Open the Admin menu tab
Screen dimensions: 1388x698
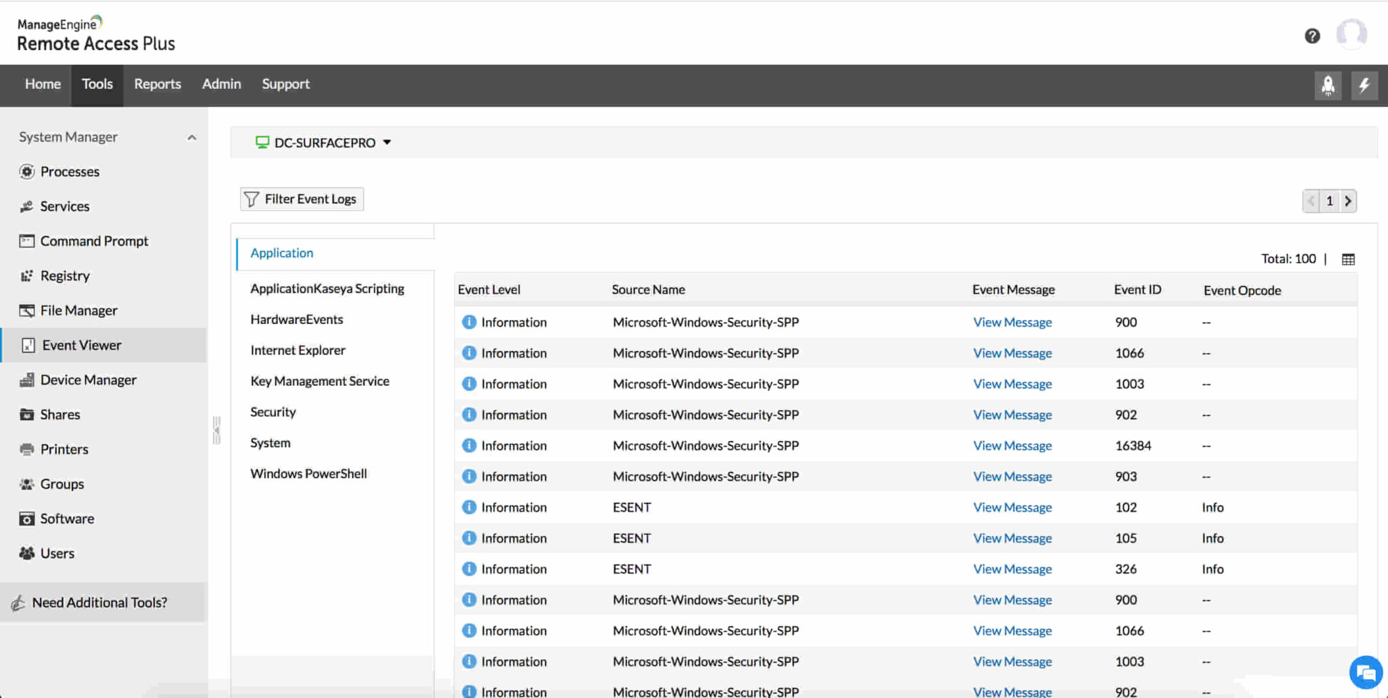[x=221, y=84]
